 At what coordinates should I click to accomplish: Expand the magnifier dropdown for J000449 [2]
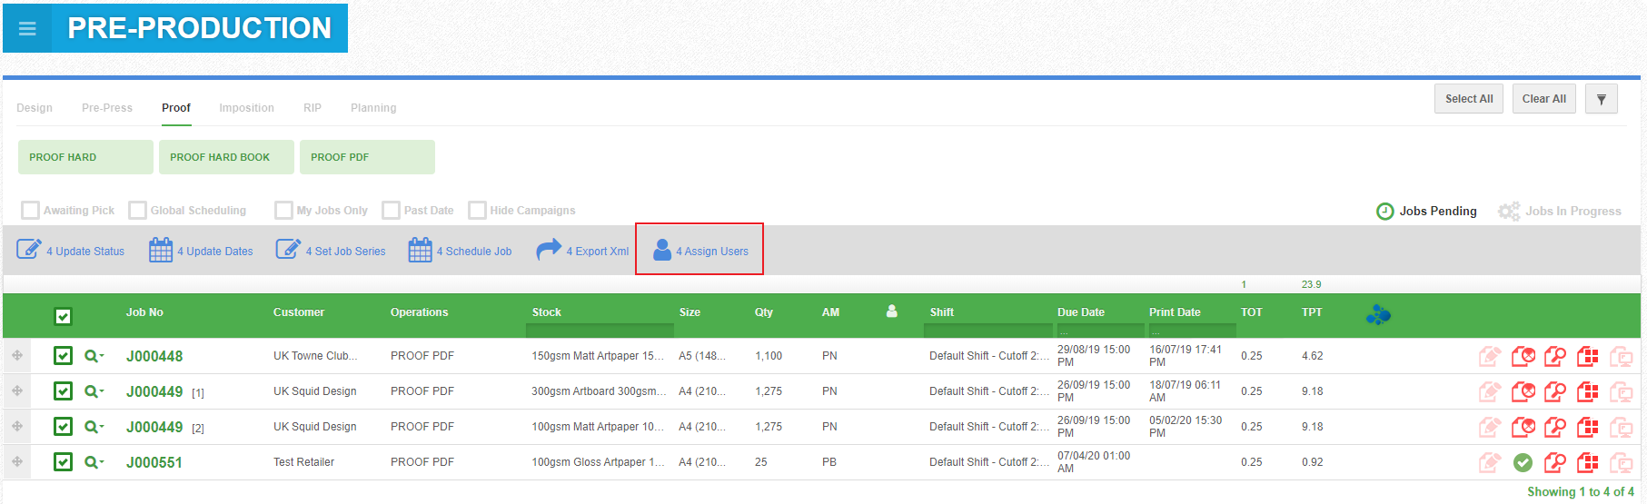[94, 427]
